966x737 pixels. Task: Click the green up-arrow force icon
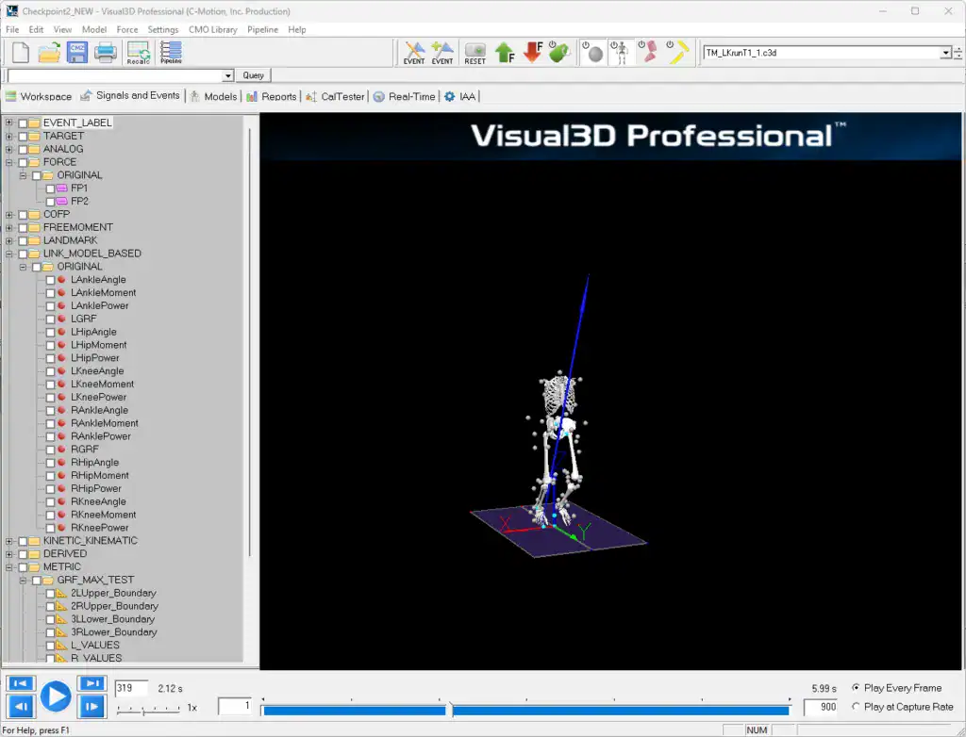click(505, 53)
